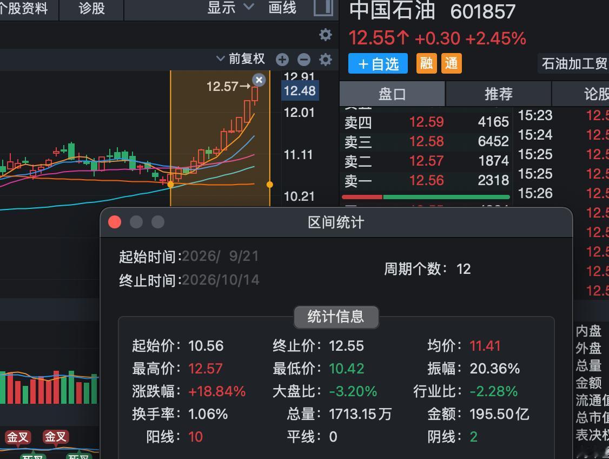The width and height of the screenshot is (609, 459).
Task: Click the first 金叉 indicator marker
Action: click(x=17, y=437)
